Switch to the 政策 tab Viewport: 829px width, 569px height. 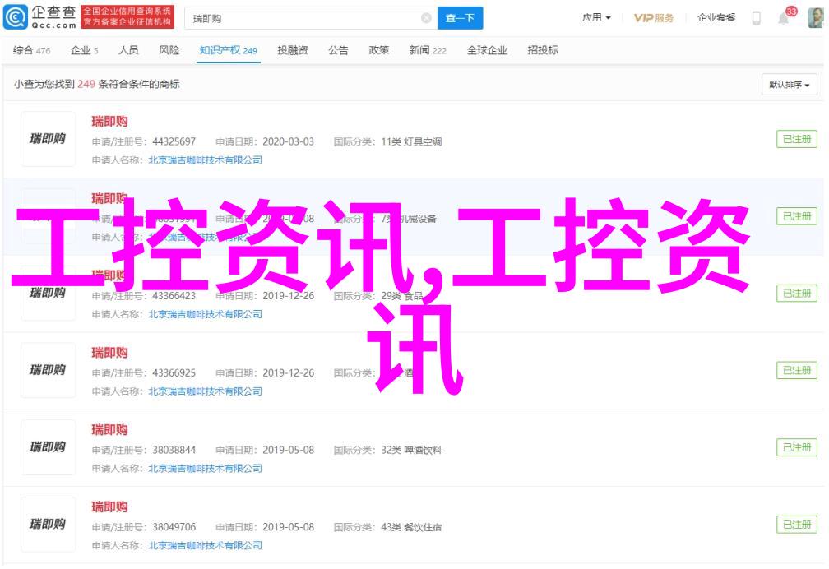click(379, 50)
